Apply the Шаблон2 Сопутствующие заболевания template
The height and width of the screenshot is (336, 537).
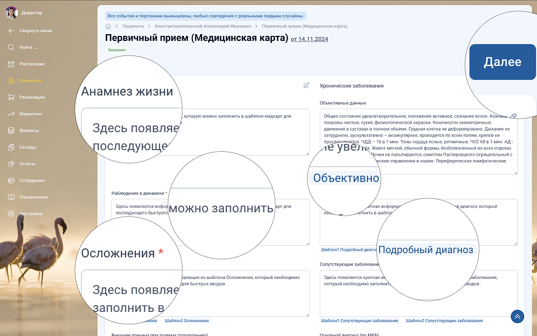pos(444,321)
